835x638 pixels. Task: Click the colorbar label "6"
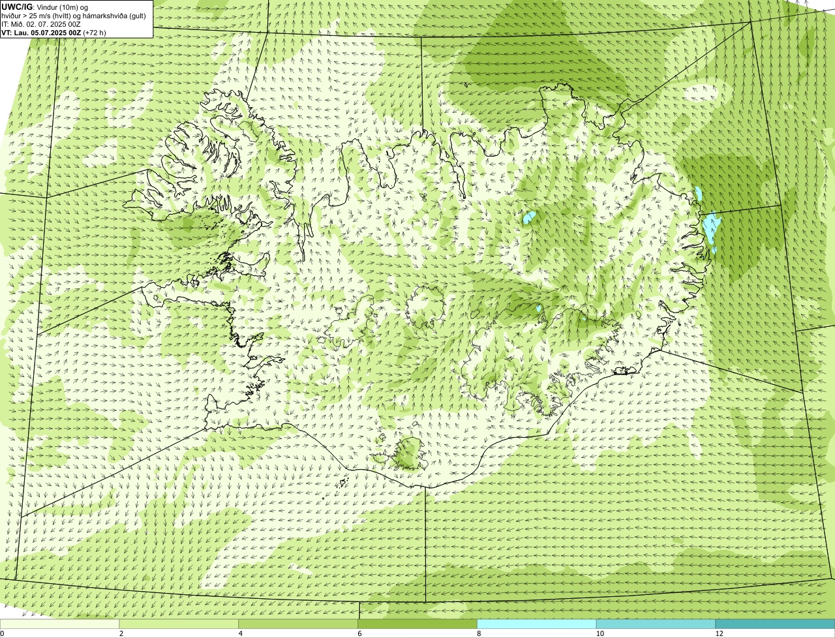pos(359,633)
